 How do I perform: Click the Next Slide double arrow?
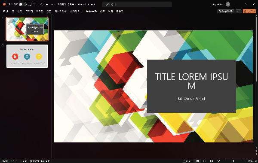click(256, 154)
